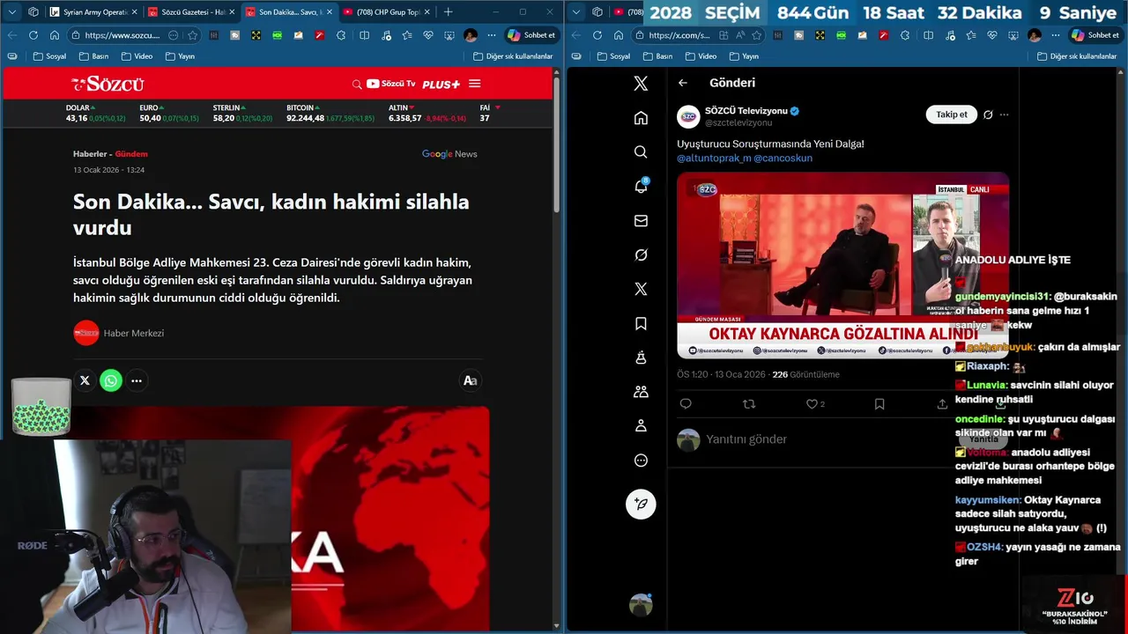Screen dimensions: 1128x634
Task: Open tab actions chevron in left window
Action: 12,11
